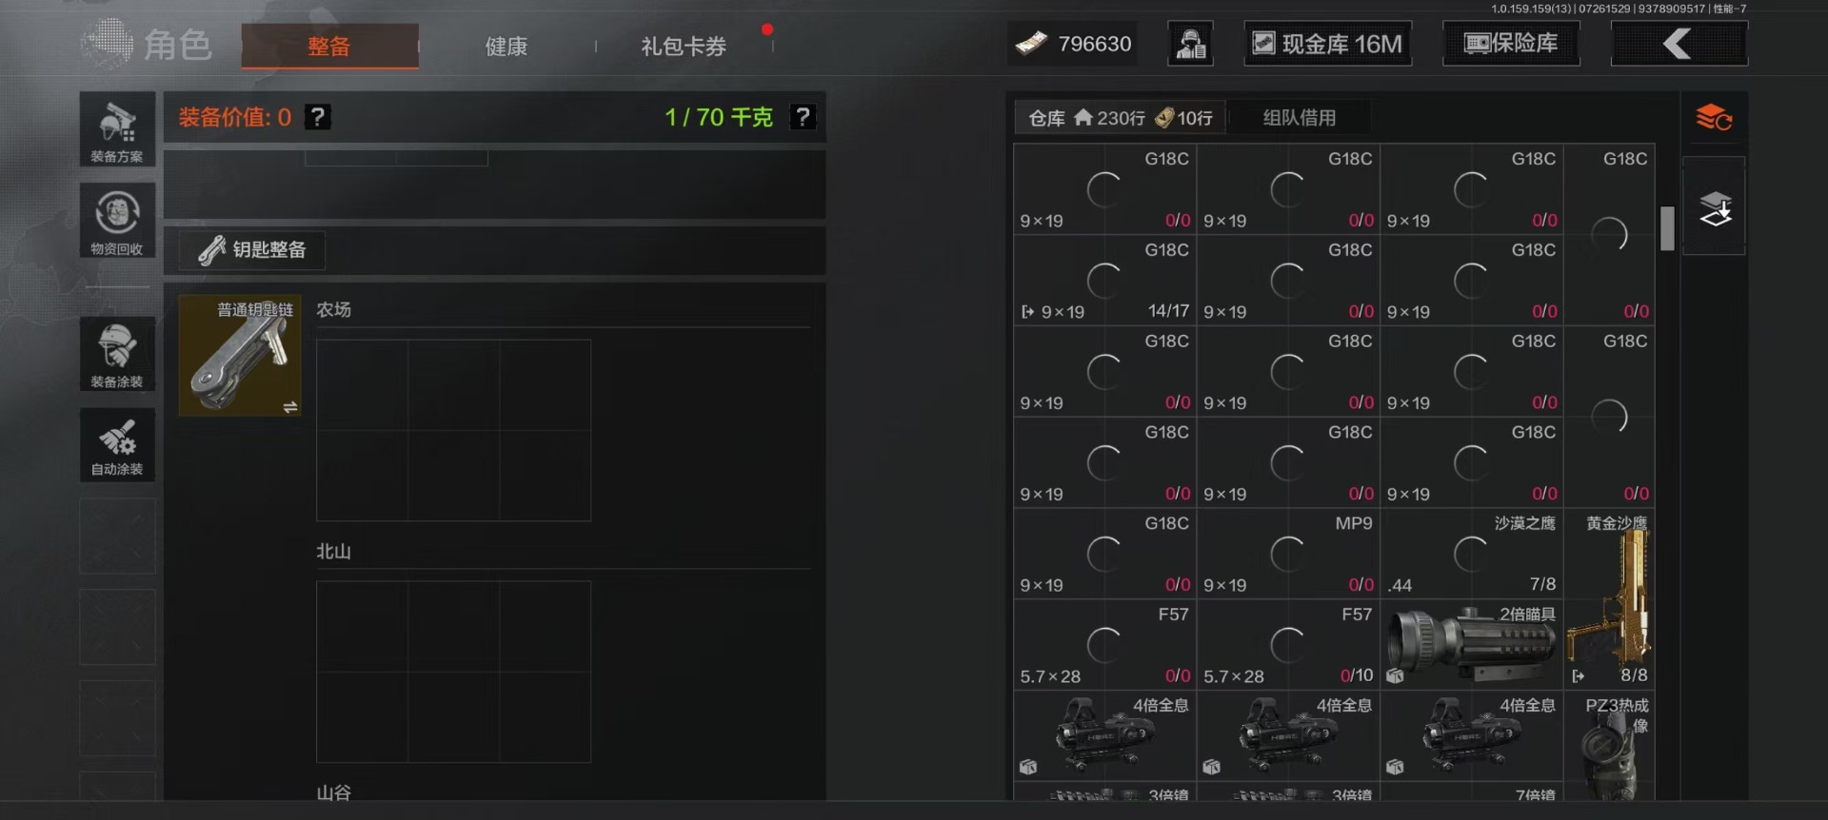Click the 农场 map heading
Viewport: 1828px width, 820px height.
pyautogui.click(x=334, y=310)
